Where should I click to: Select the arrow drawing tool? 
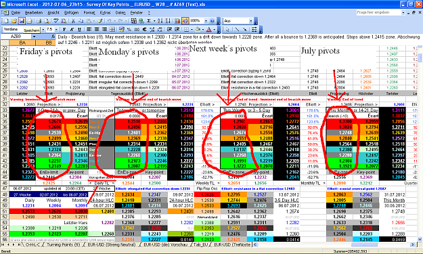point(244,29)
